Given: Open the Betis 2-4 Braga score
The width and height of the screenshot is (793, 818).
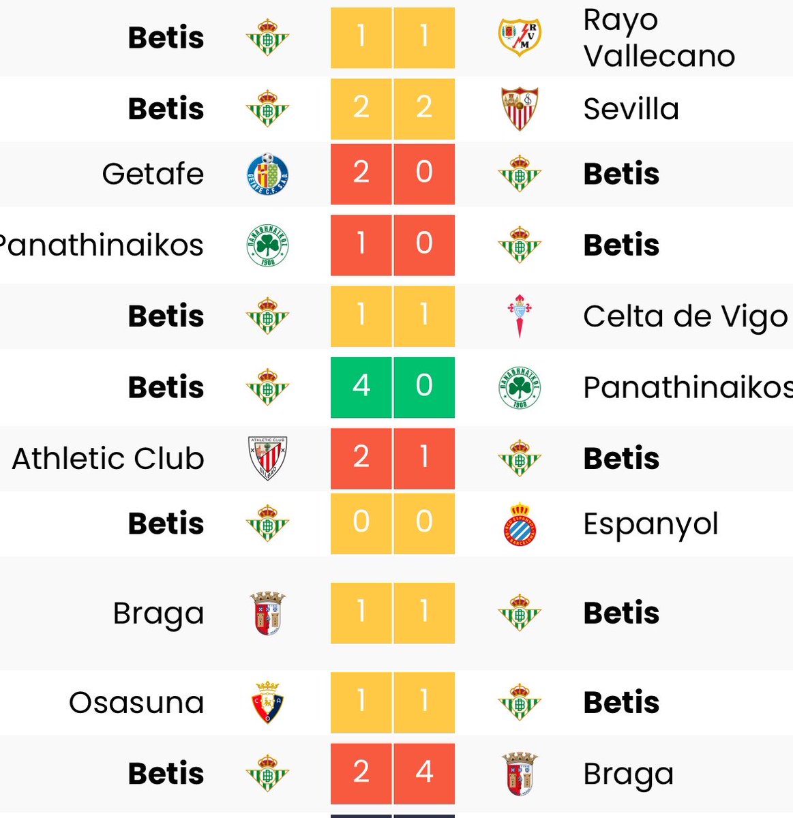Looking at the screenshot, I should point(393,774).
